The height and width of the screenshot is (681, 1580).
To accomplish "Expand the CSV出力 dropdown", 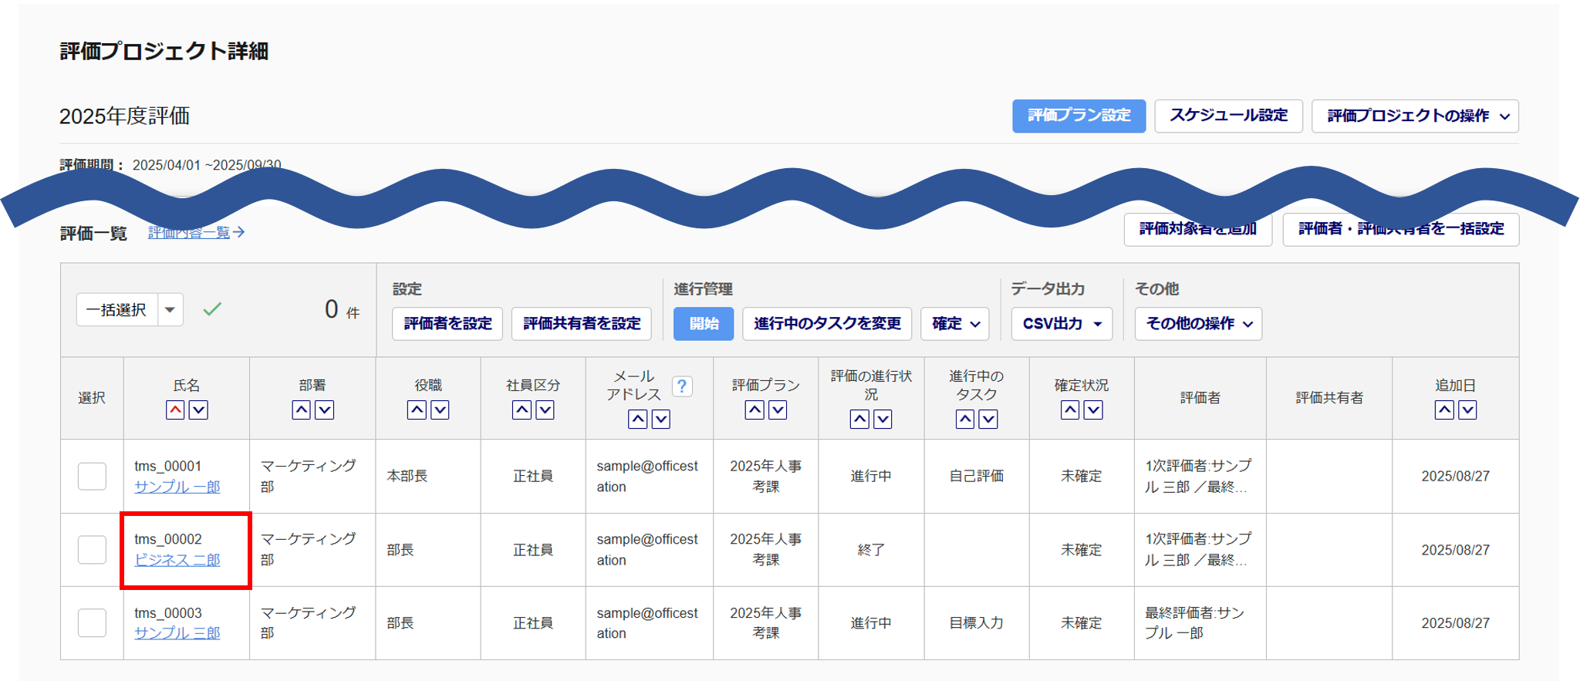I will point(1062,324).
